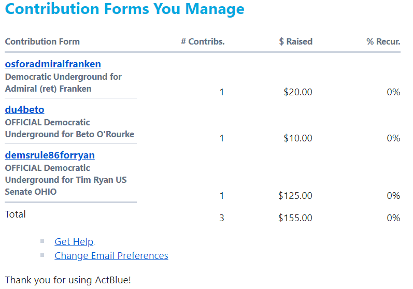Click the Total row label
Image resolution: width=413 pixels, height=289 pixels.
16,214
